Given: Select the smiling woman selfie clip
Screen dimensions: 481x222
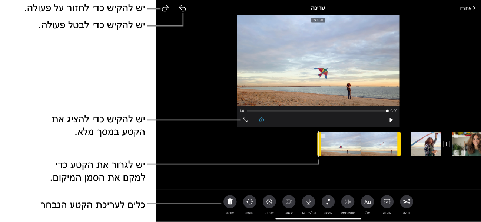Looking at the screenshot, I should point(467,144).
